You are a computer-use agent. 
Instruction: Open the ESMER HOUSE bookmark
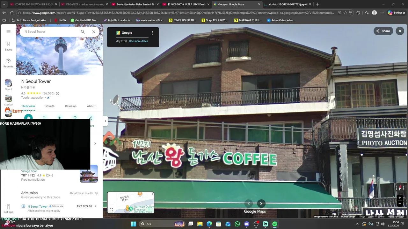click(x=182, y=20)
